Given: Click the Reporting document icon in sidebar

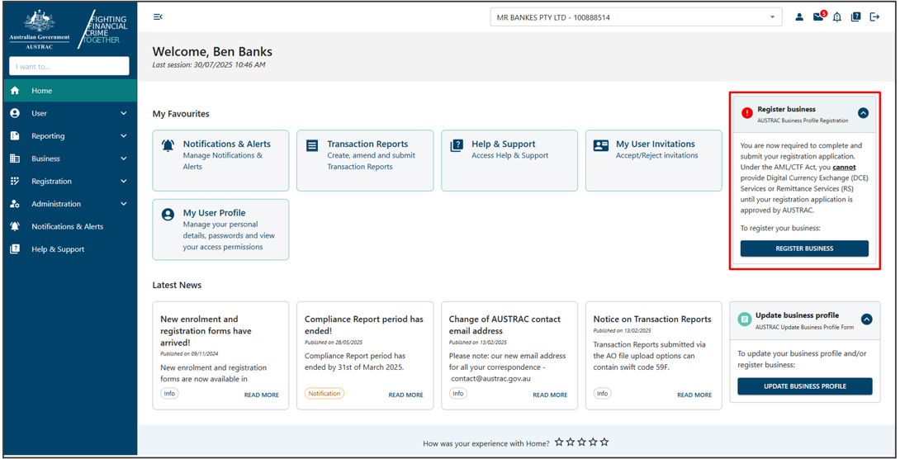Looking at the screenshot, I should pyautogui.click(x=16, y=136).
